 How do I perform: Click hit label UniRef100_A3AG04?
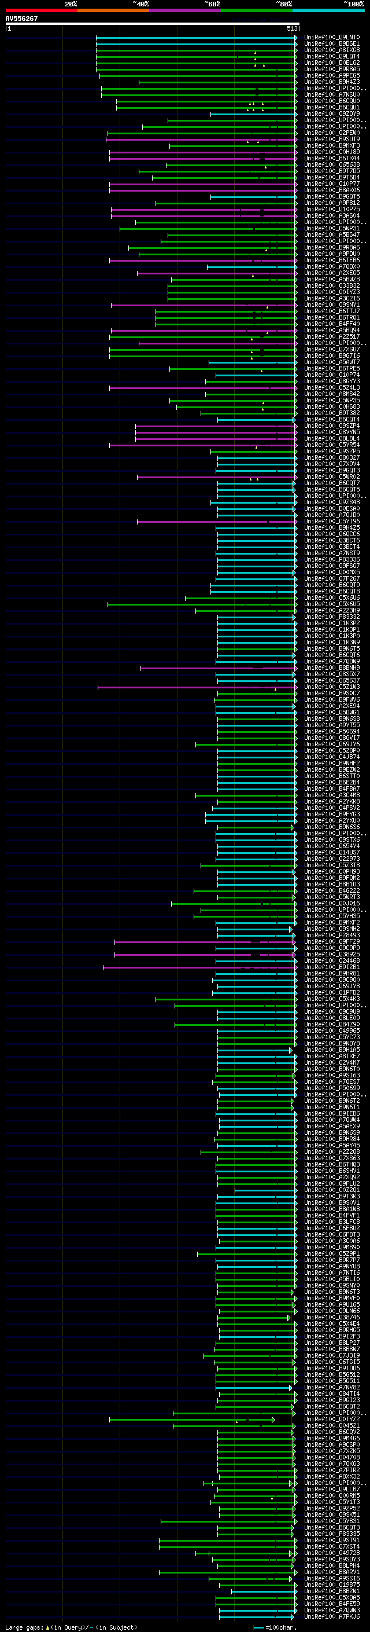click(332, 215)
